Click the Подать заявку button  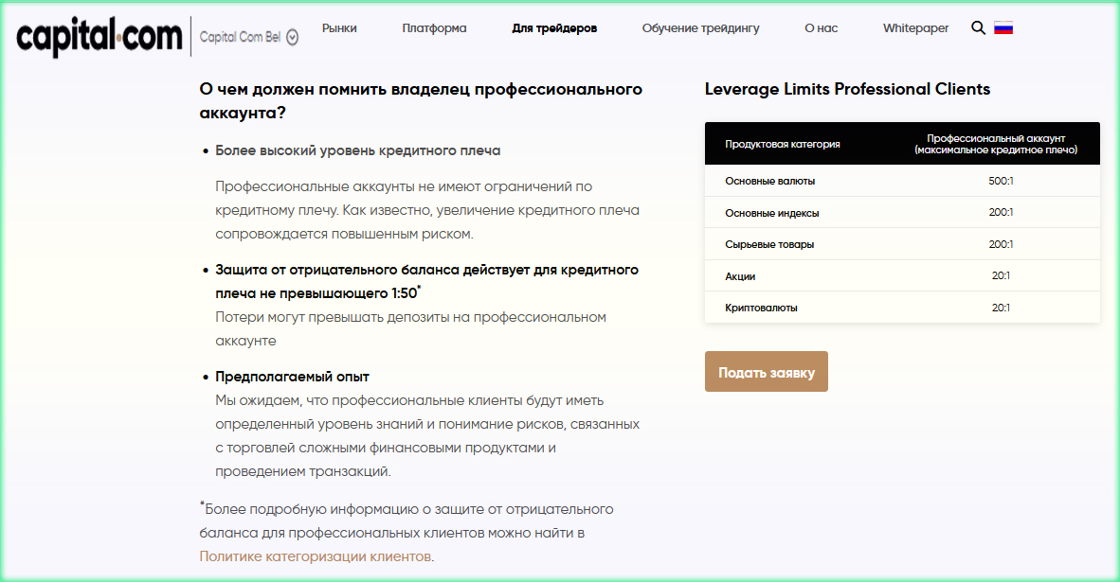(766, 371)
